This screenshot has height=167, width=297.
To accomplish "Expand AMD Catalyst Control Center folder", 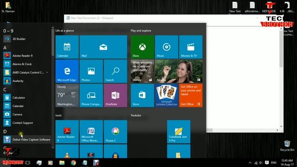I will tap(26, 72).
